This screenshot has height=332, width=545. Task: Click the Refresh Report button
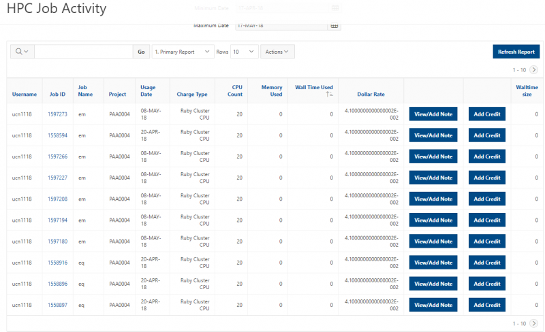tap(516, 52)
